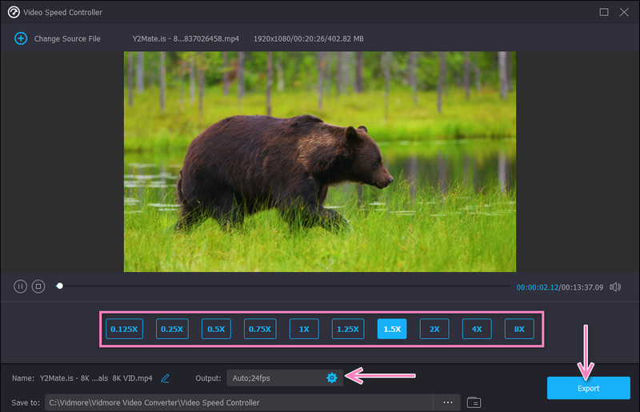Select the highlighted 1.5X speed
This screenshot has height=412, width=640.
click(392, 329)
